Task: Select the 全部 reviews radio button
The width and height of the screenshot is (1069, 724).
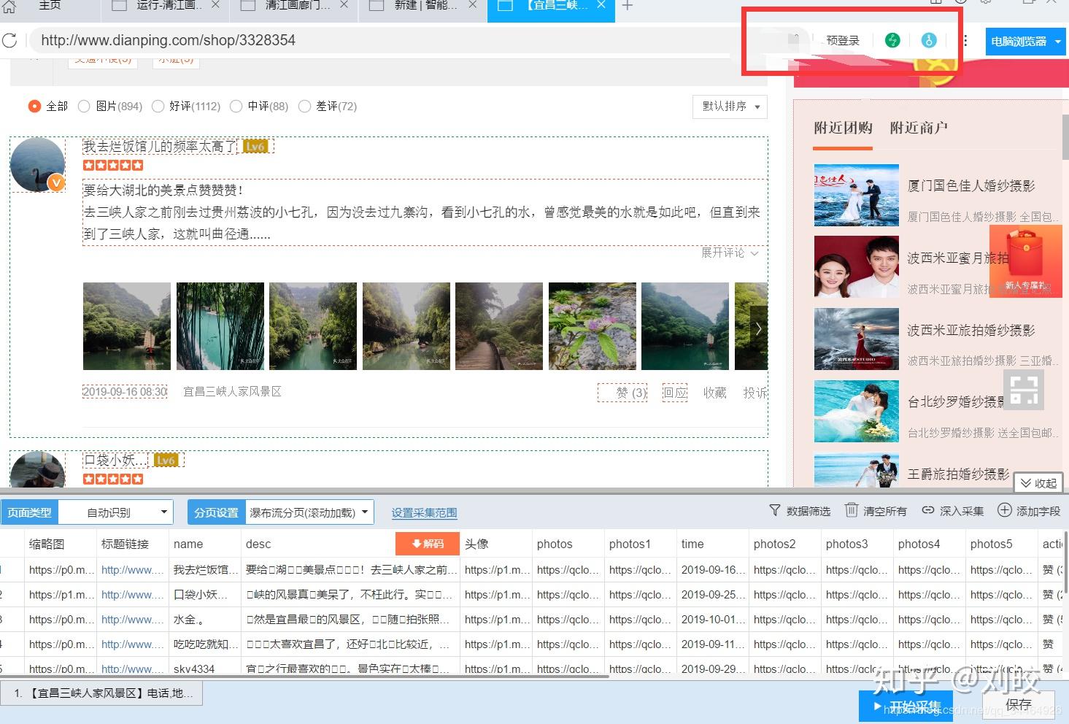Action: (x=34, y=107)
